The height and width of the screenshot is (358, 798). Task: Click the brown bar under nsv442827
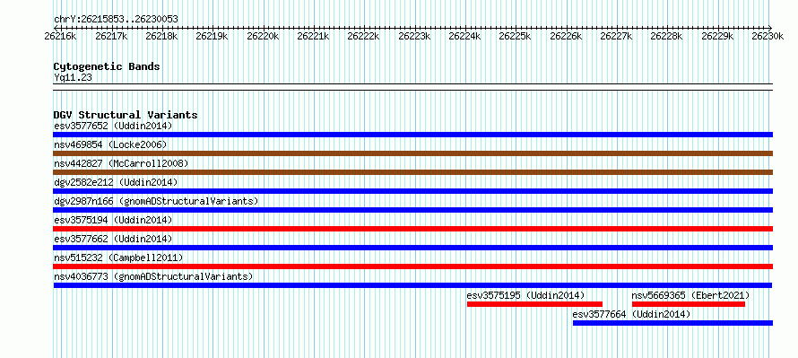pyautogui.click(x=412, y=172)
